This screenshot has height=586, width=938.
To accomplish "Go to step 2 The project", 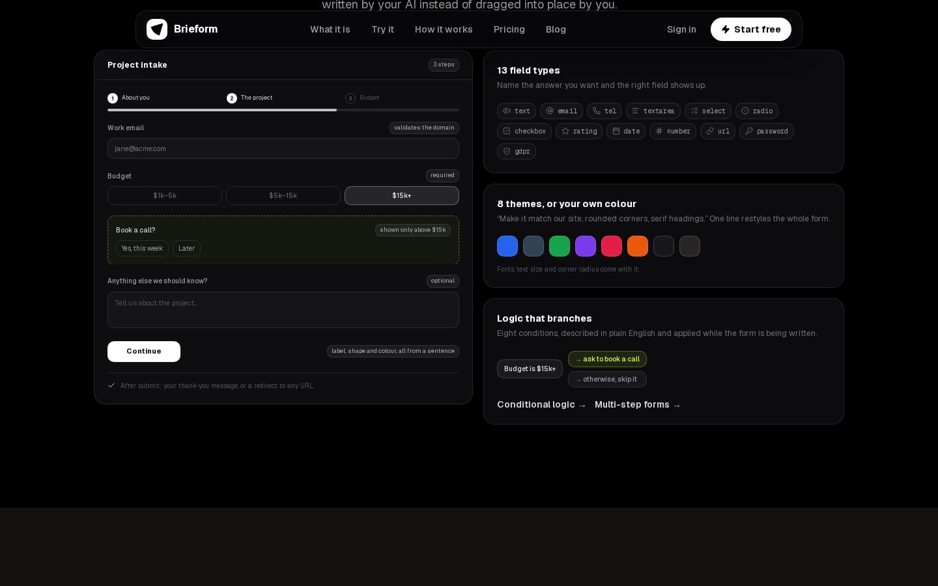I will coord(249,98).
